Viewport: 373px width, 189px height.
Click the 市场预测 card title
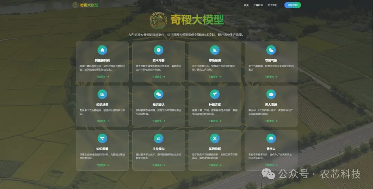(x=215, y=60)
